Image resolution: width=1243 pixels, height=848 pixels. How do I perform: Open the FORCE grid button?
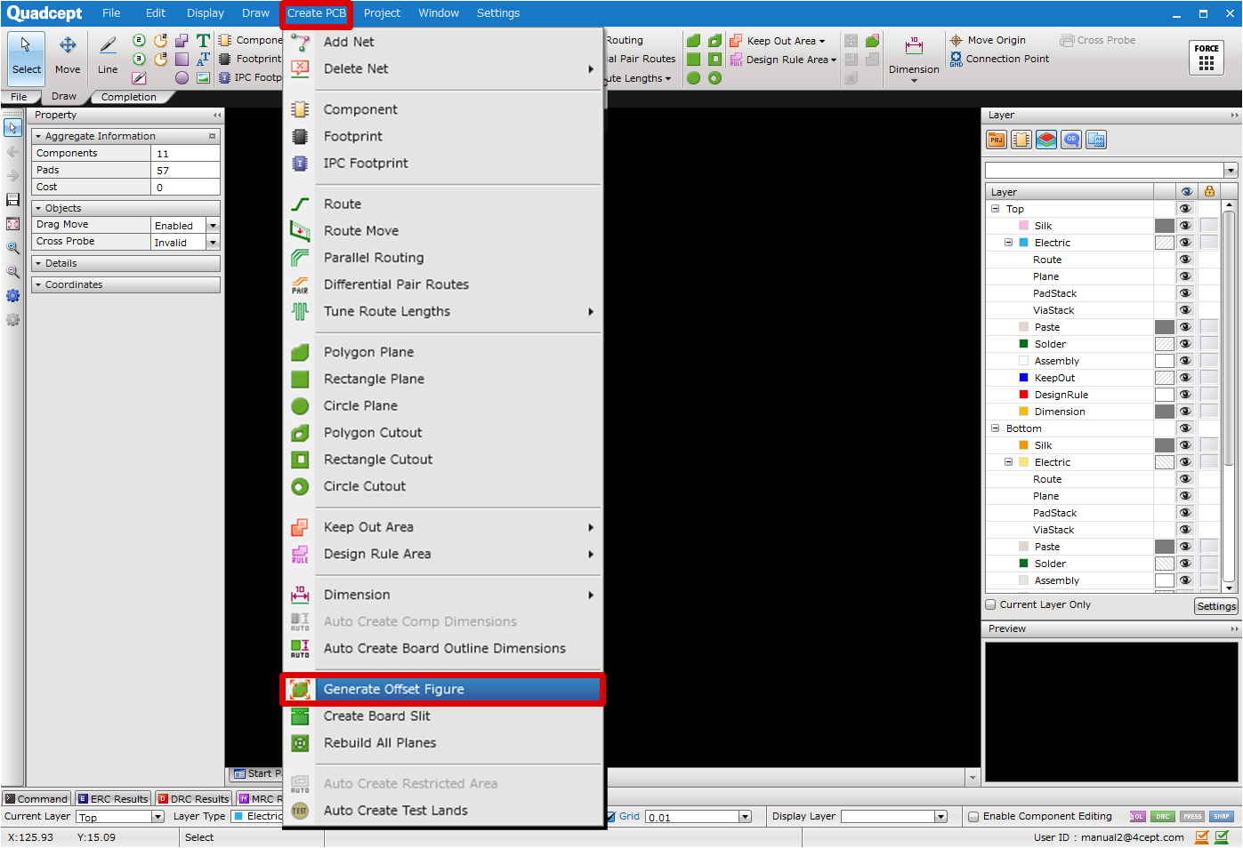(x=1207, y=58)
